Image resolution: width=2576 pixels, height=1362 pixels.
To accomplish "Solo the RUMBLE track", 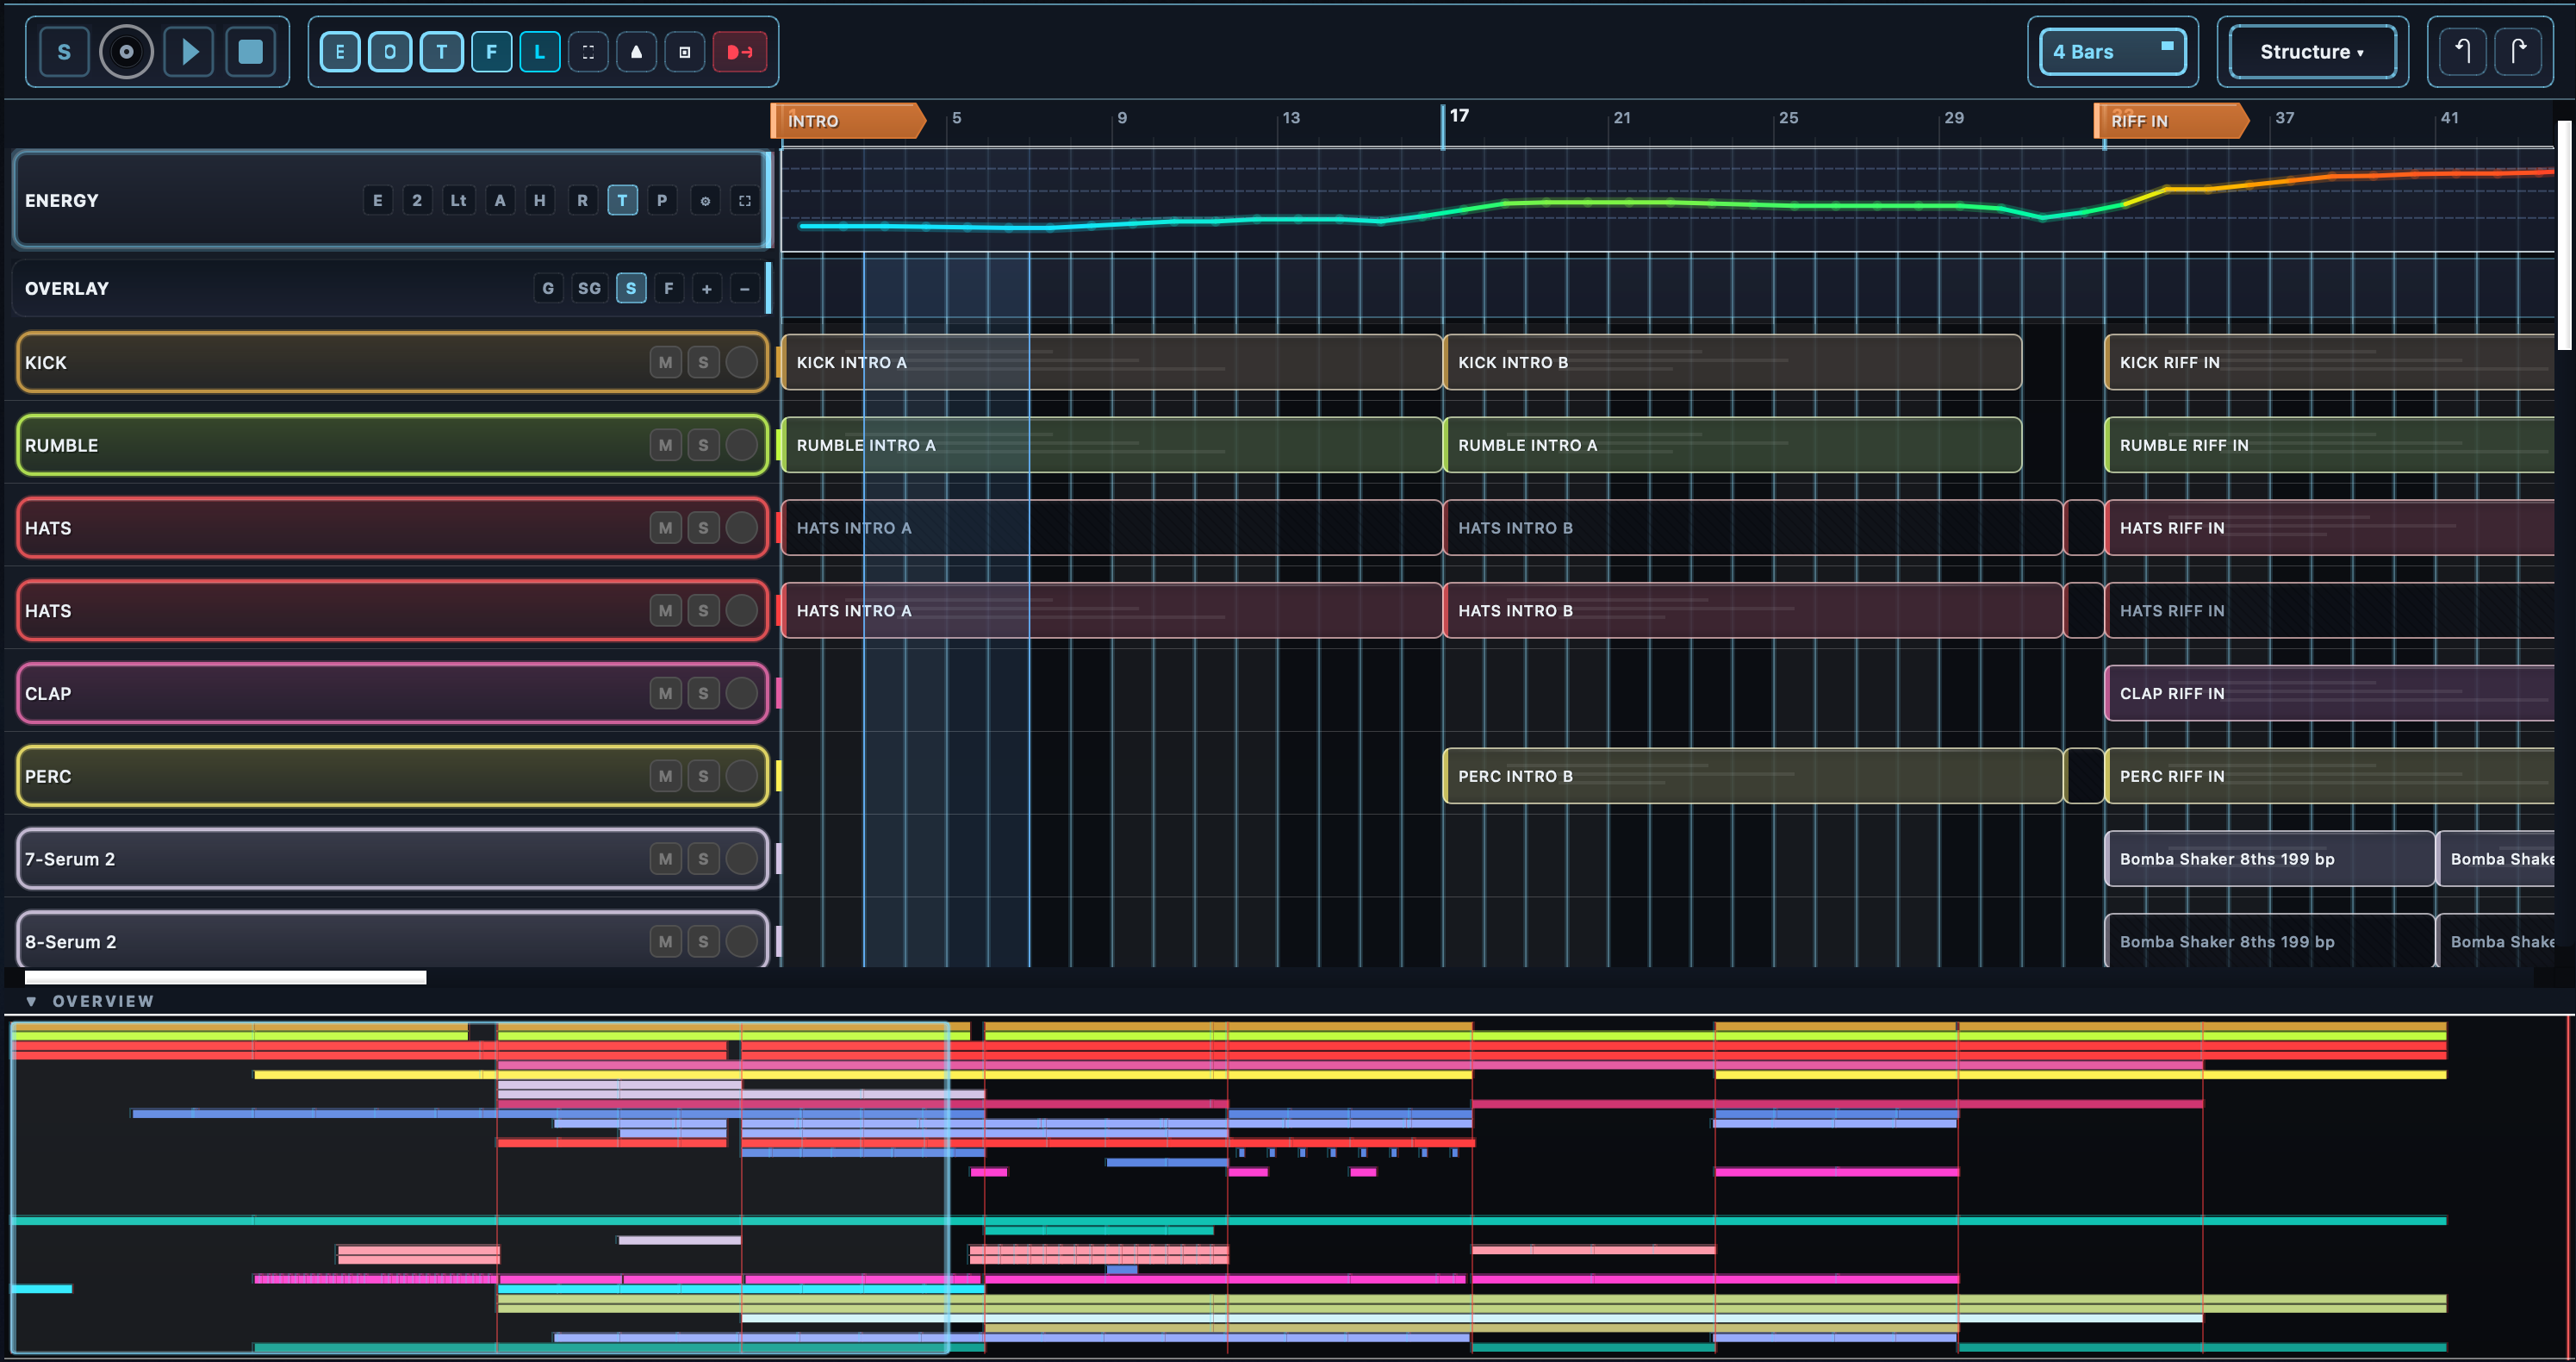I will click(x=704, y=446).
